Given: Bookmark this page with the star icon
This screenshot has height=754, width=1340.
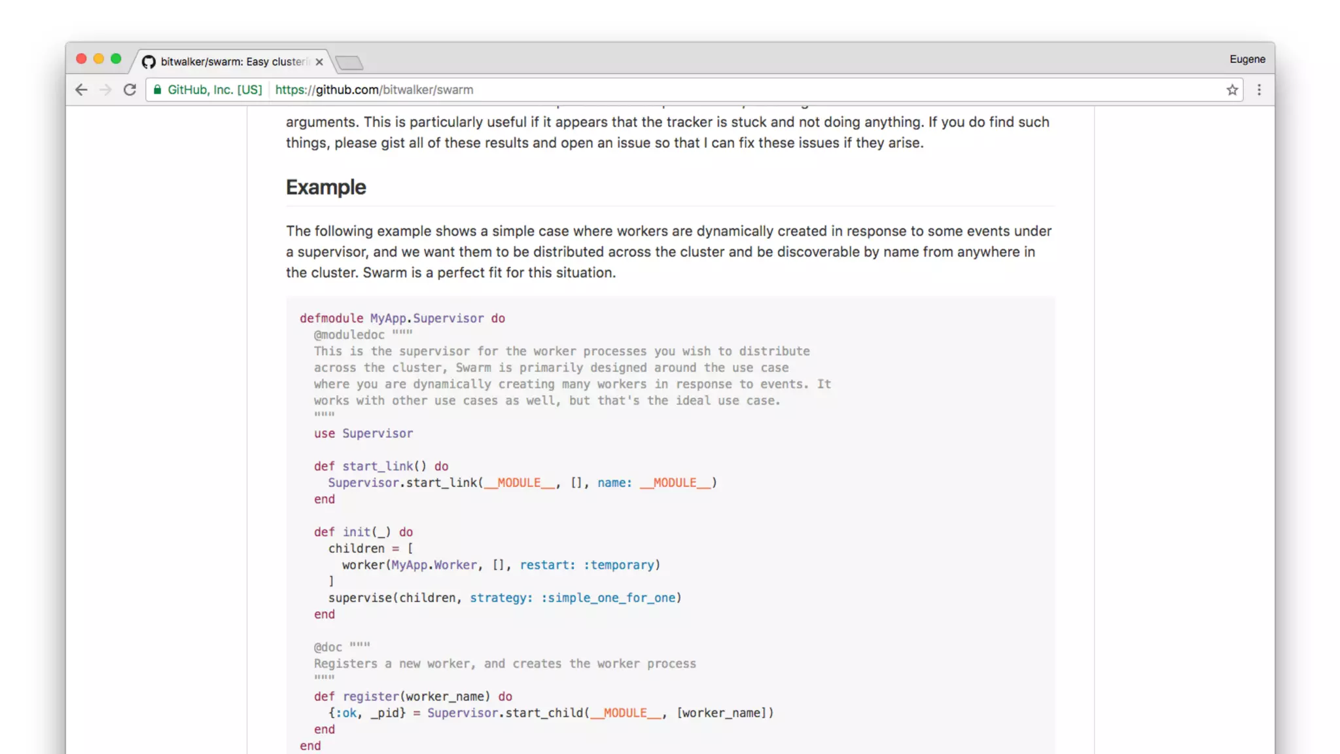Looking at the screenshot, I should (1232, 90).
